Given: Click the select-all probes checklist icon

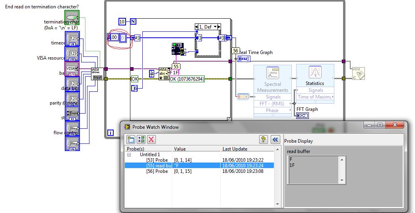Looking at the screenshot, I should [x=142, y=139].
